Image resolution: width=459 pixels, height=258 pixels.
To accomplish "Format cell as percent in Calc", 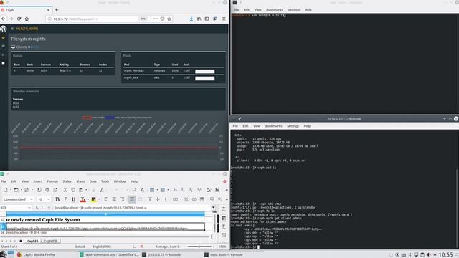I will pos(186,199).
